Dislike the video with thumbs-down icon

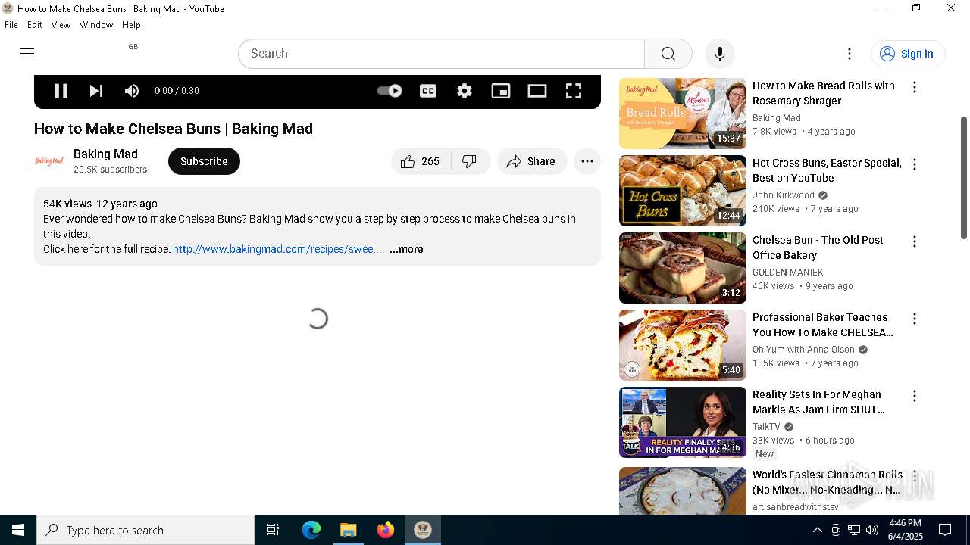point(470,161)
